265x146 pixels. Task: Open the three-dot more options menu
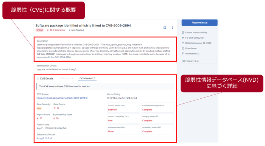point(172,28)
